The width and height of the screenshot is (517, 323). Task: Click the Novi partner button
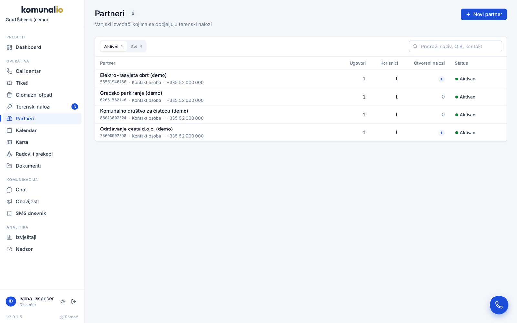click(x=483, y=14)
